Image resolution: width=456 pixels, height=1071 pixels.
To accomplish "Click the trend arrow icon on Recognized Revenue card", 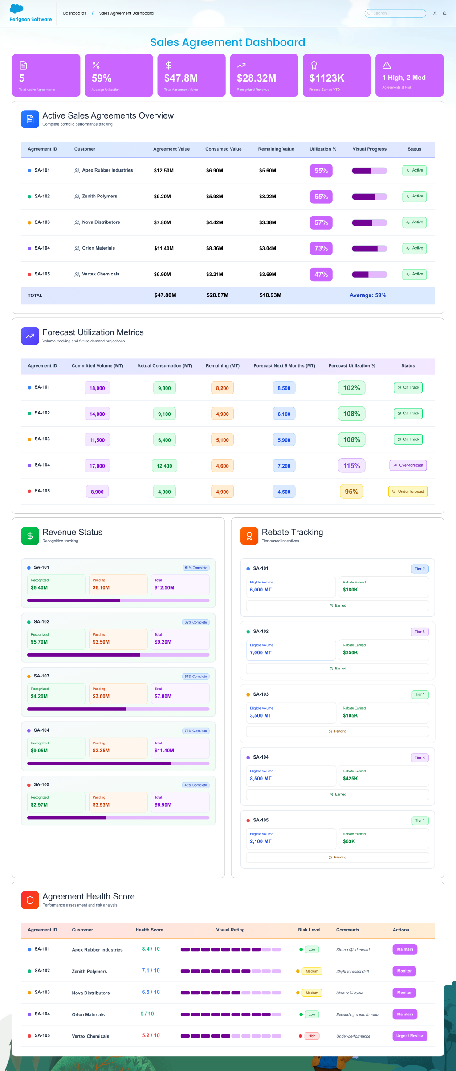I will pos(241,66).
